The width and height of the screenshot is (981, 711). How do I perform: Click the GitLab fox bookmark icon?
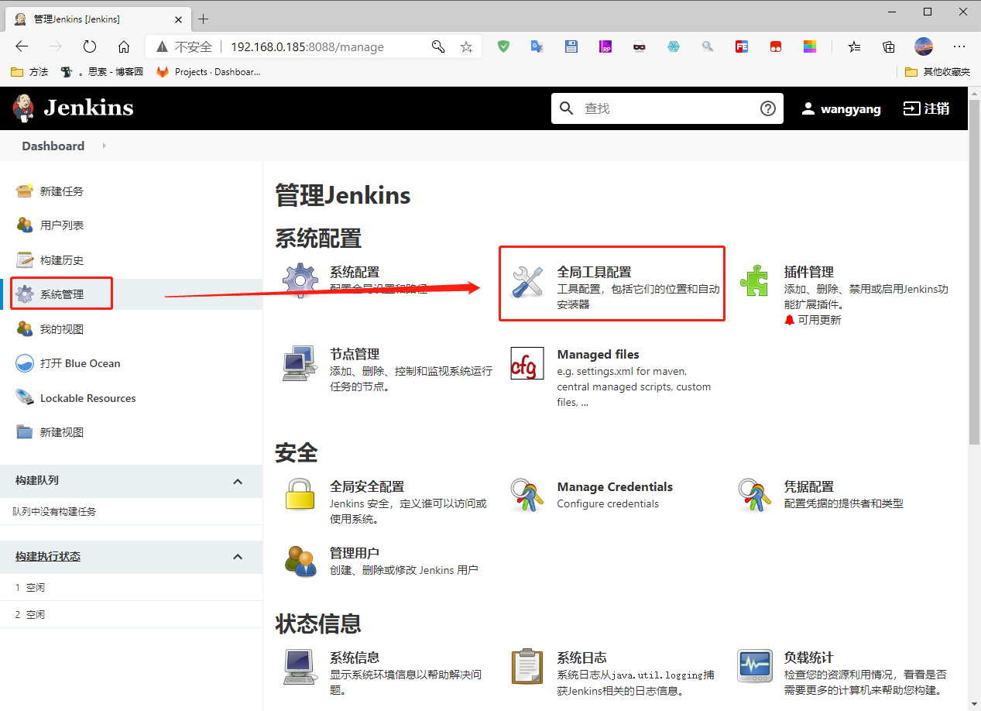click(163, 71)
